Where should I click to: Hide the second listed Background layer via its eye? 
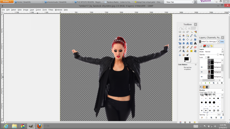click(x=202, y=67)
